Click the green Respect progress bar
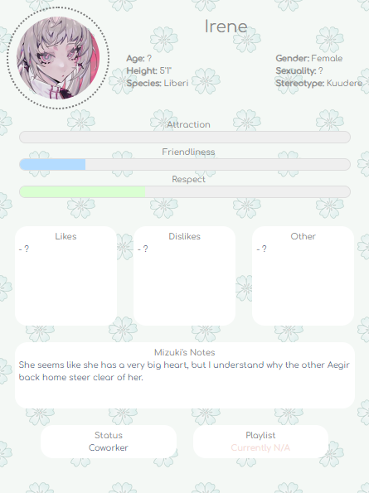This screenshot has height=493, width=369. click(x=185, y=191)
